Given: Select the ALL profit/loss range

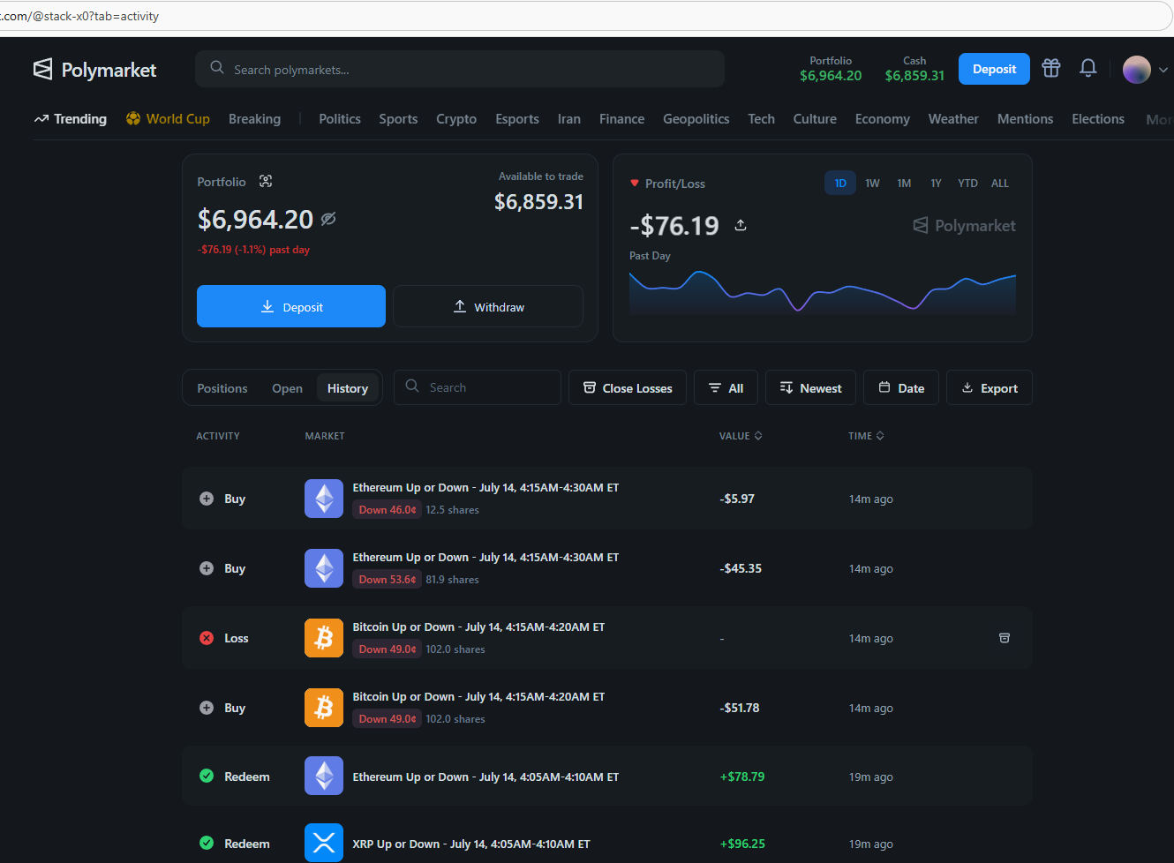Looking at the screenshot, I should coord(999,183).
